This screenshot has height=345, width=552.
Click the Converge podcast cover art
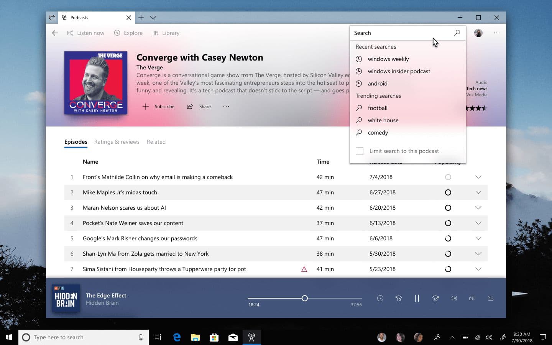click(96, 83)
